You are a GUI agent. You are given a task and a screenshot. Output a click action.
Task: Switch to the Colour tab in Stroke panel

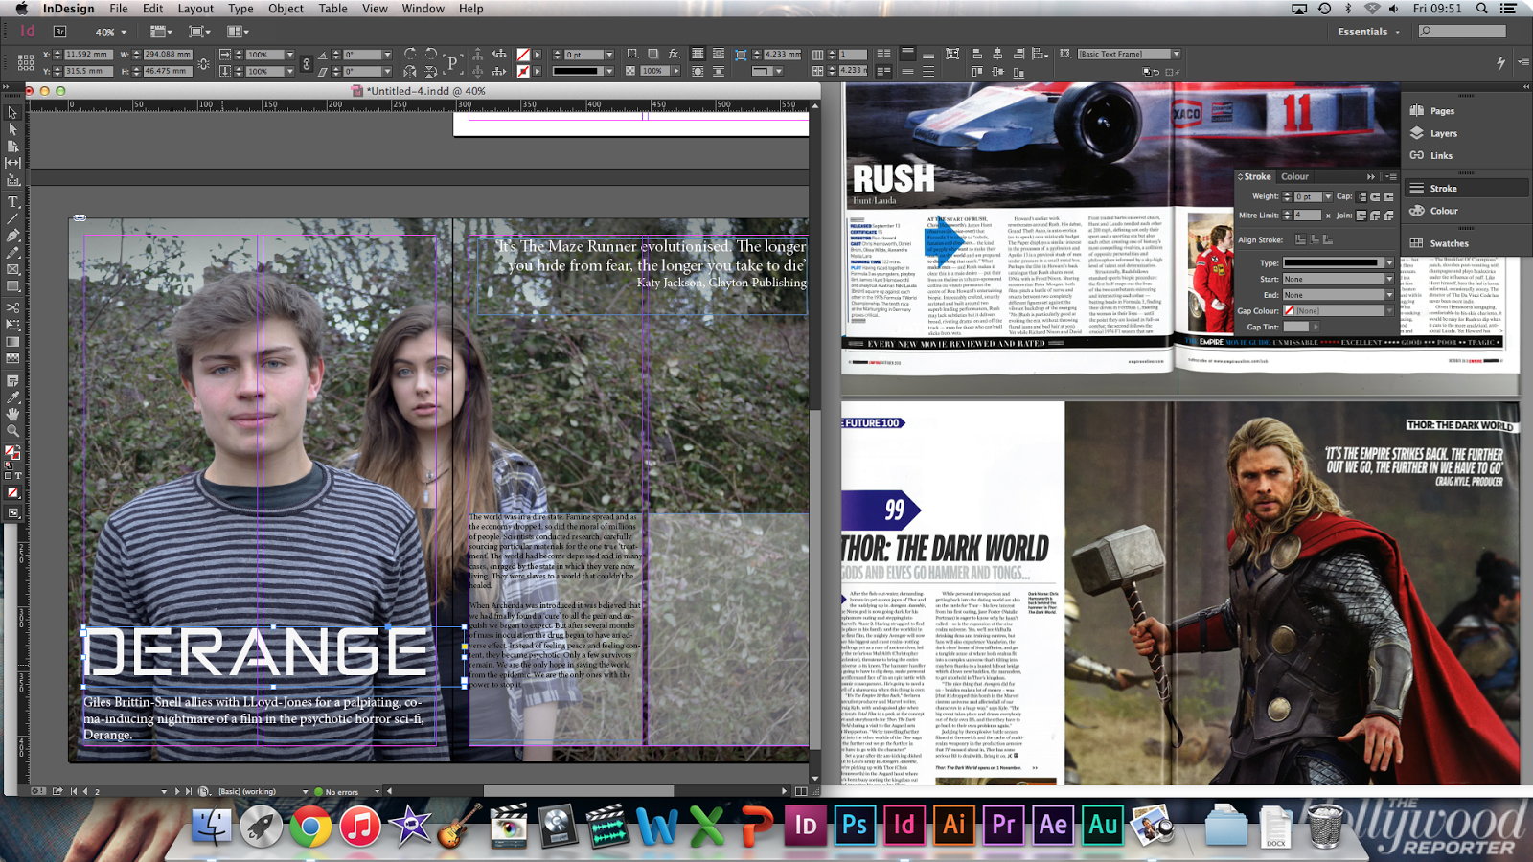pos(1294,177)
